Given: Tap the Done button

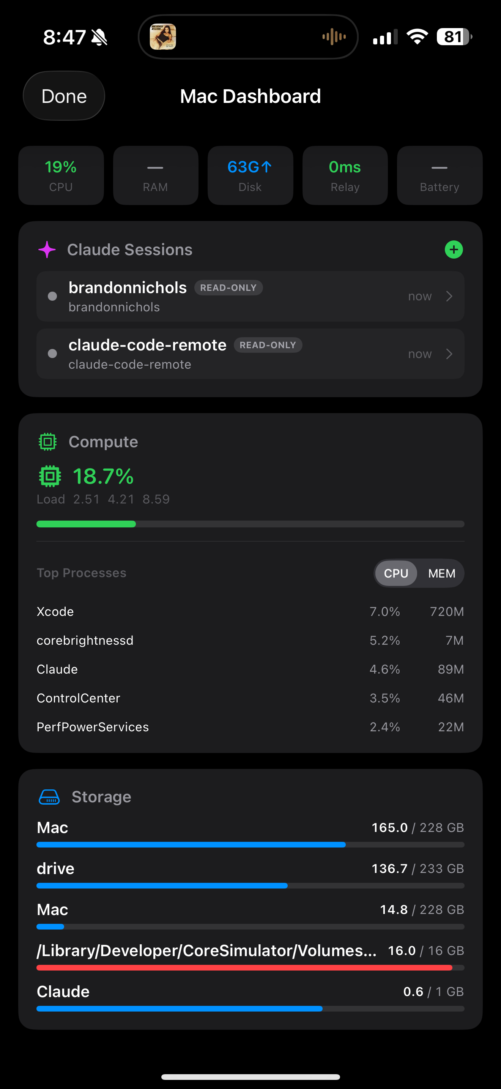Looking at the screenshot, I should click(x=63, y=96).
